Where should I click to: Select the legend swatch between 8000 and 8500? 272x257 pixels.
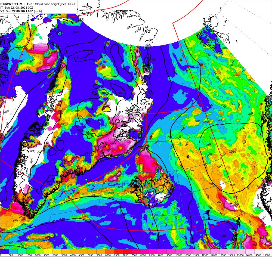tap(145, 251)
